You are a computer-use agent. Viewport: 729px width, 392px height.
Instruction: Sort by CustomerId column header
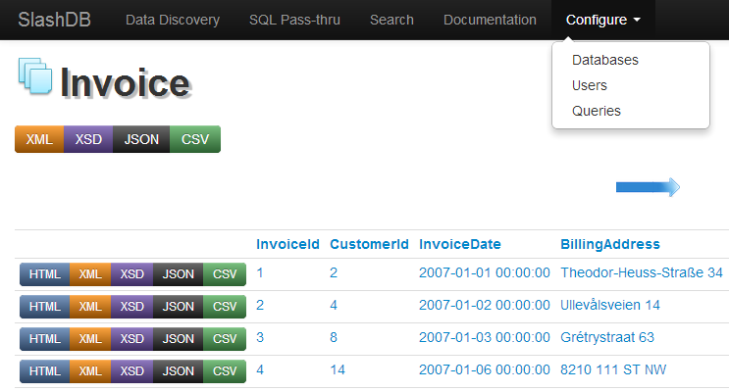(369, 244)
